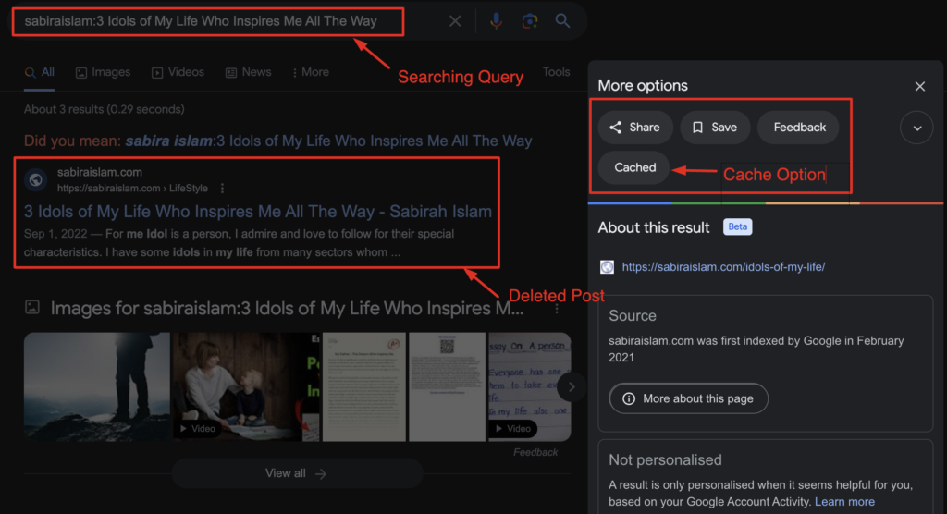Screen dimensions: 947x514
Task: Clear the search query with X icon
Action: pos(455,21)
